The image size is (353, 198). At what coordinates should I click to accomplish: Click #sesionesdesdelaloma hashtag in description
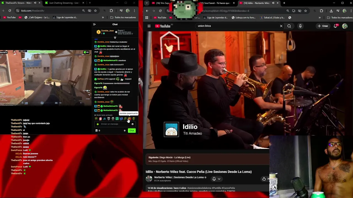[x=199, y=188]
